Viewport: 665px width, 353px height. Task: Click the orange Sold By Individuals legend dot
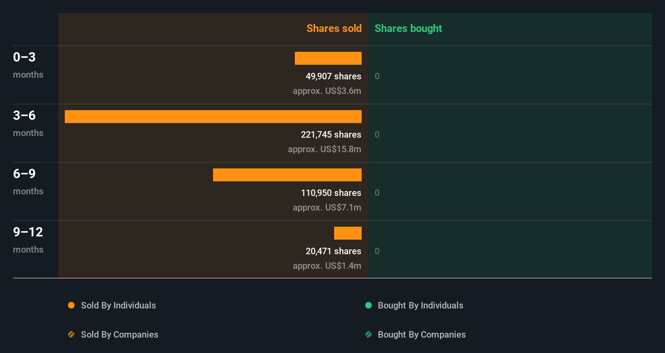click(71, 305)
